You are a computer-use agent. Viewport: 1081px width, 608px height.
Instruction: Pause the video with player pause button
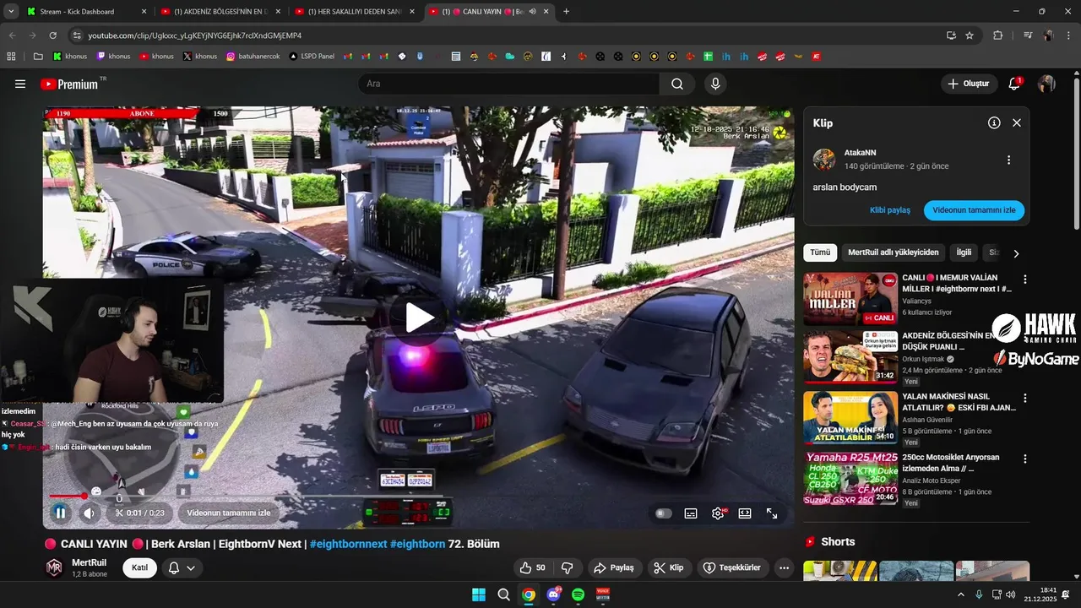click(x=60, y=513)
